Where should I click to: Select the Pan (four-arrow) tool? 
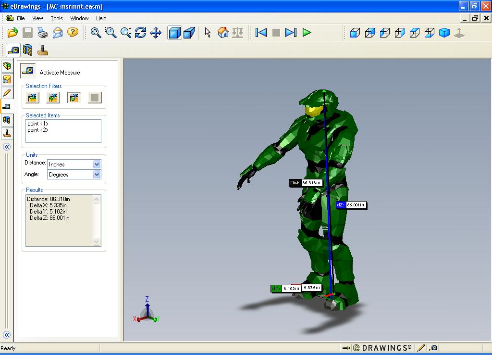click(155, 33)
